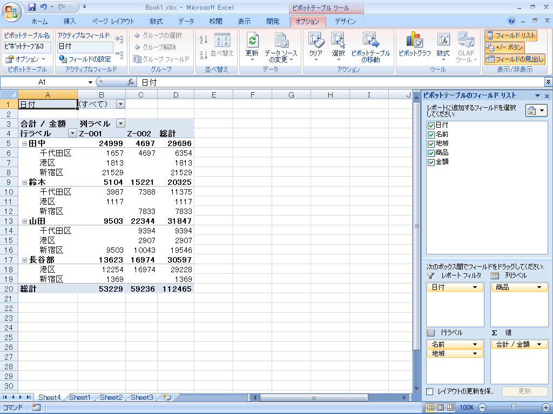Open the デザイン ribbon tab

pos(345,22)
